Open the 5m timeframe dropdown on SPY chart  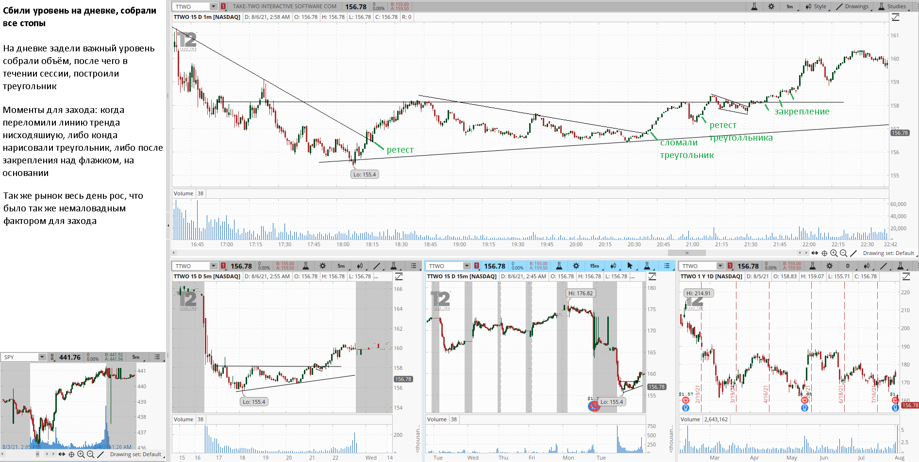136,357
